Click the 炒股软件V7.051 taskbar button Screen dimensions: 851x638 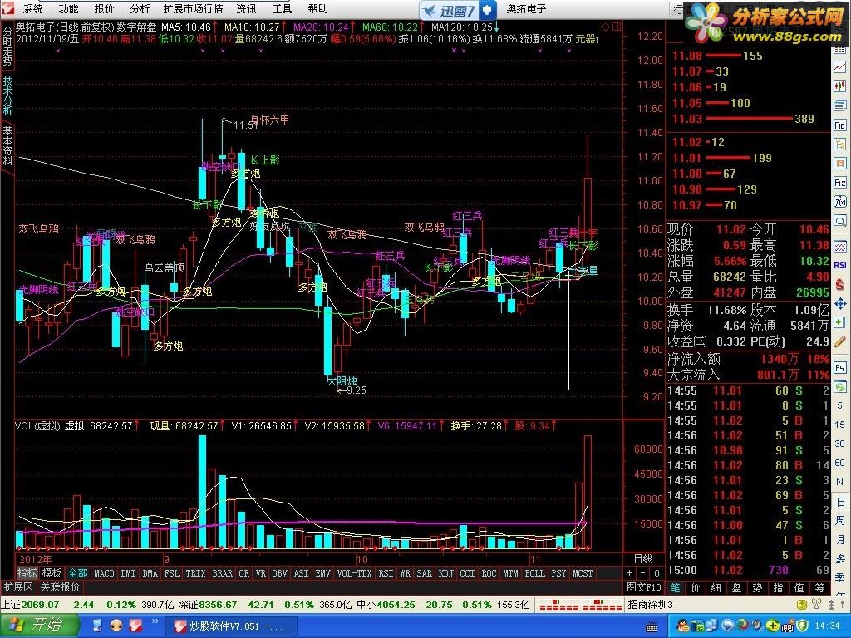231,626
